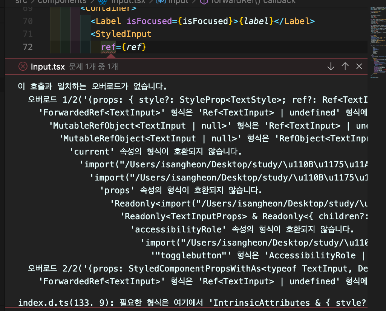Click the '오버로드 2/2' error line
This screenshot has width=386, height=311.
click(198, 269)
